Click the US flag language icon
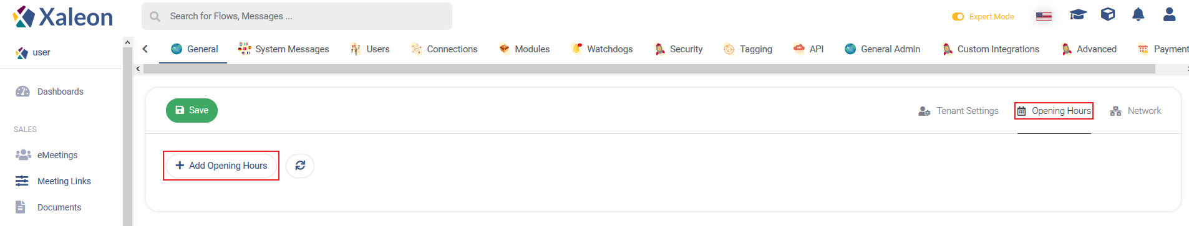This screenshot has width=1189, height=226. (x=1044, y=17)
